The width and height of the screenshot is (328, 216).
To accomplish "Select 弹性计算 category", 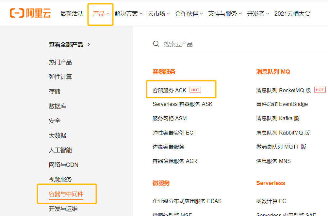I will tap(60, 77).
